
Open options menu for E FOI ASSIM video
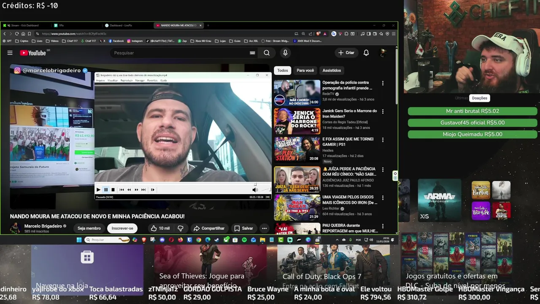click(x=383, y=140)
